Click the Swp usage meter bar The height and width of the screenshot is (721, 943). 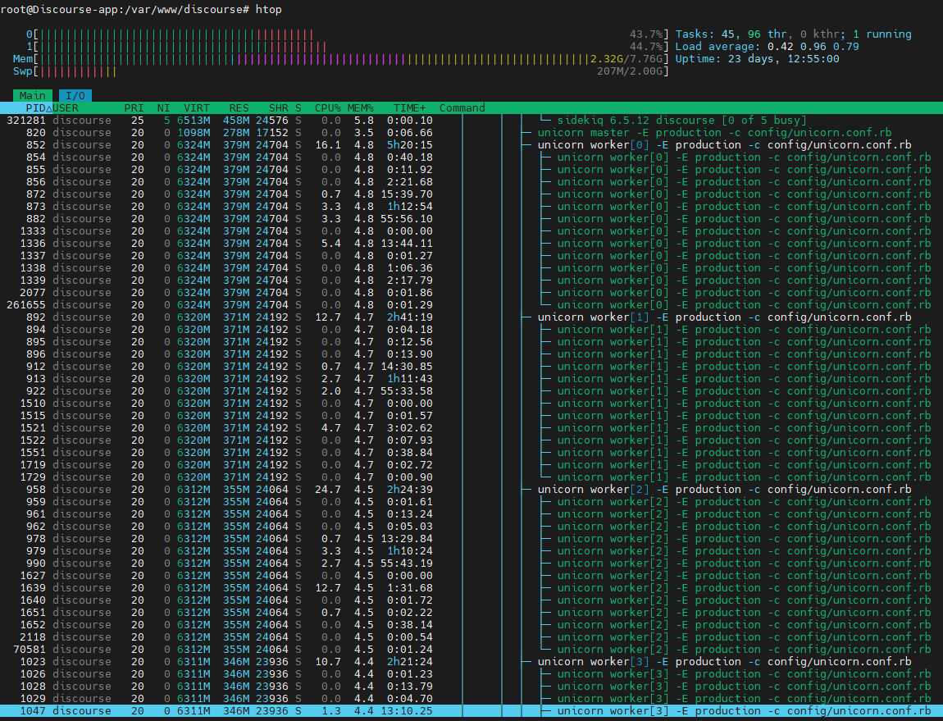click(x=341, y=71)
